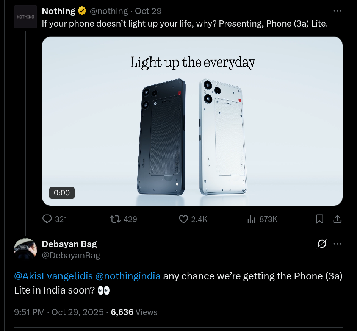This screenshot has height=331, width=357.
Task: Click the reply icon with 321 replies
Action: tap(47, 219)
